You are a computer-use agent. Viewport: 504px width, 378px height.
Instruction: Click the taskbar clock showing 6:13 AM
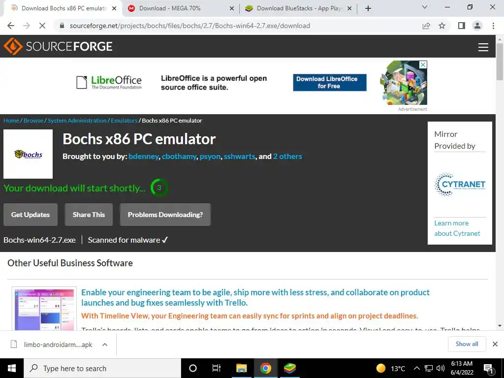462,368
